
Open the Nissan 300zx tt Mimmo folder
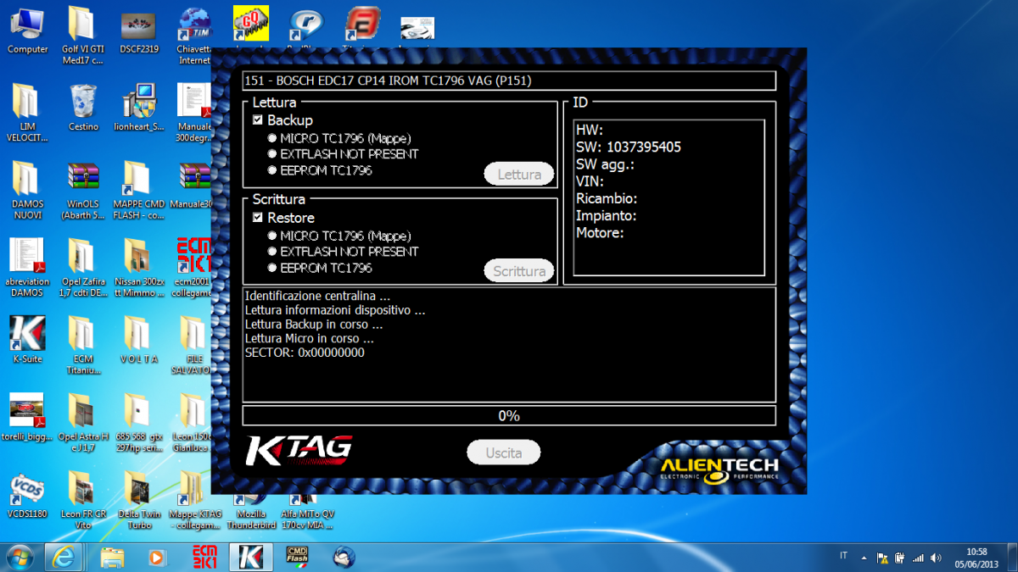point(138,268)
